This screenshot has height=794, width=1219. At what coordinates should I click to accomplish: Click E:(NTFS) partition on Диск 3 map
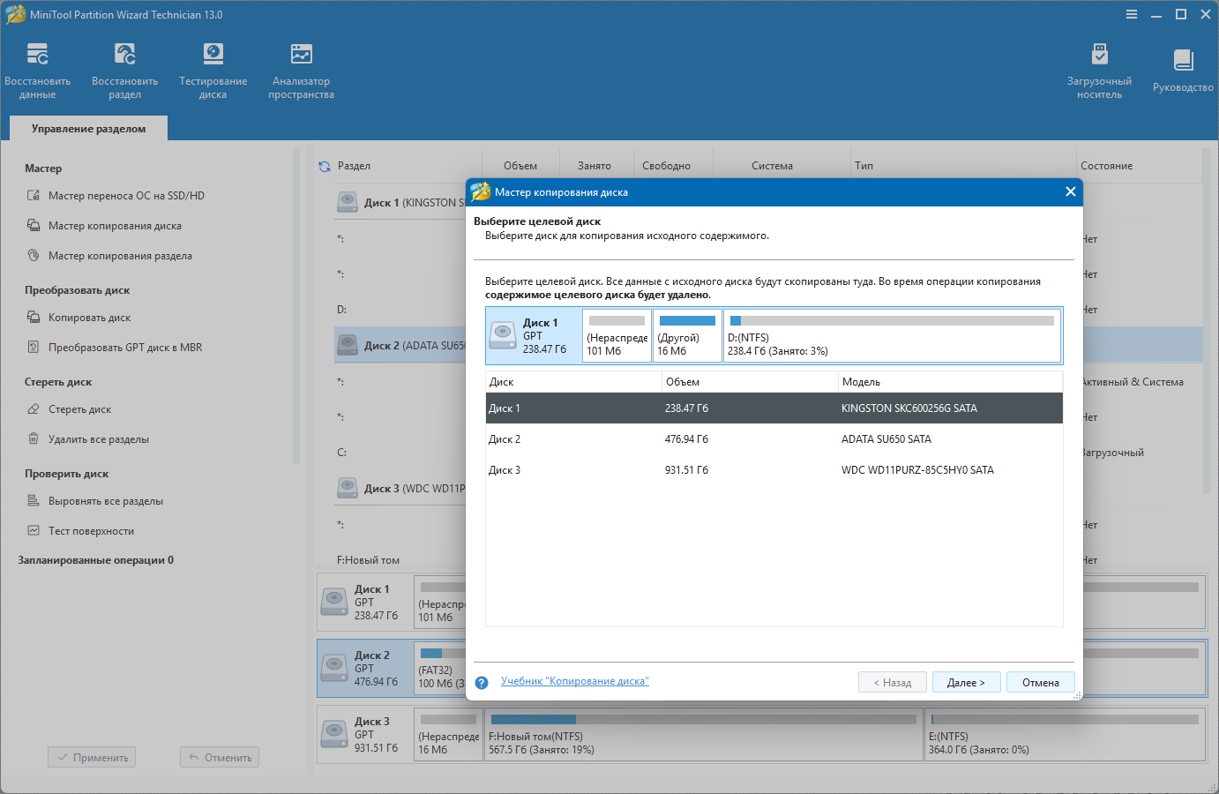(1065, 734)
